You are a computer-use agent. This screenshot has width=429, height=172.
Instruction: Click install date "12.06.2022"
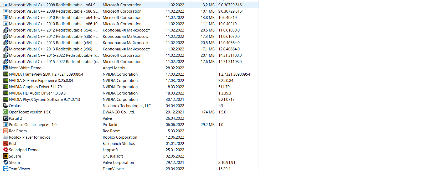click(x=175, y=137)
